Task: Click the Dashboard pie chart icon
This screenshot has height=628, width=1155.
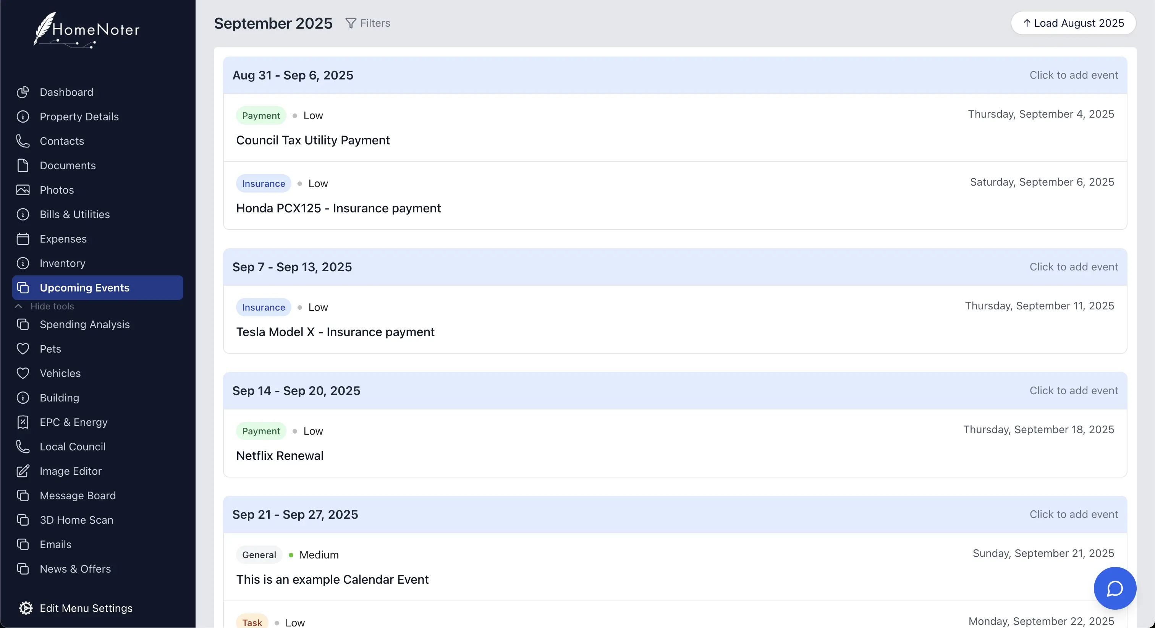Action: pos(23,92)
